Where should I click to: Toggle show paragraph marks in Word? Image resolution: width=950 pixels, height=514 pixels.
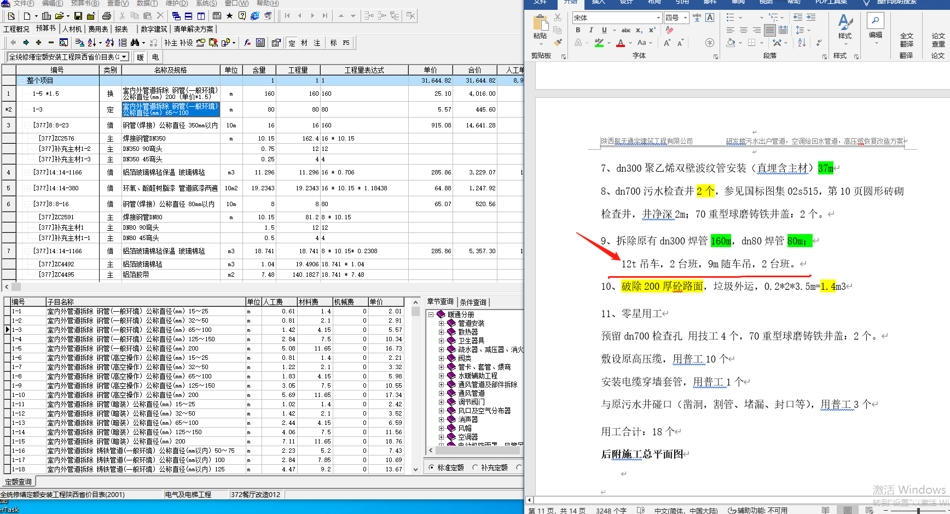point(819,43)
